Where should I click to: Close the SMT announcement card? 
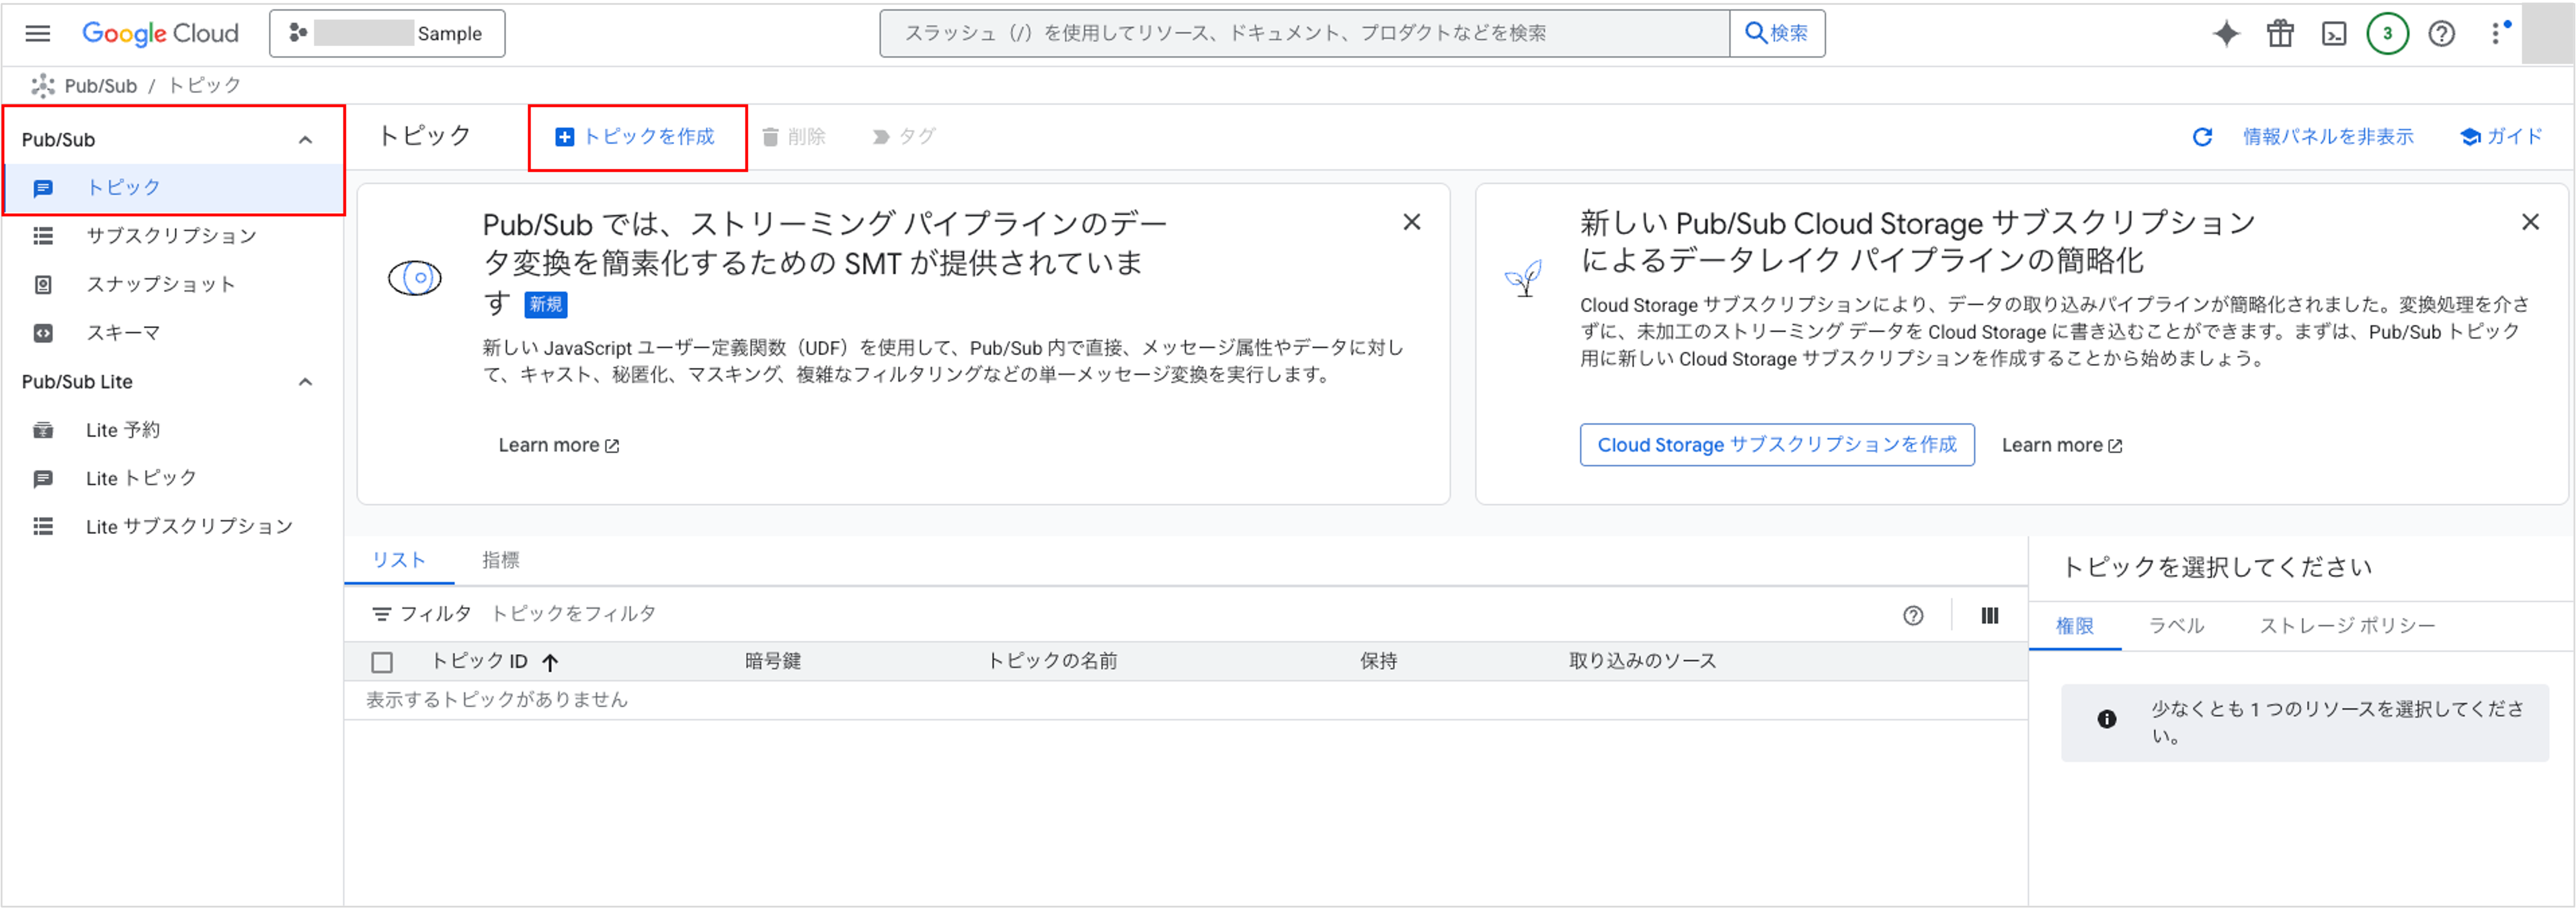[1411, 222]
